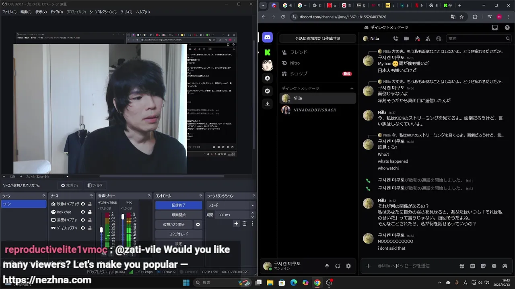Open virtual camera settings gear in OBS
The image size is (515, 289).
tap(198, 224)
